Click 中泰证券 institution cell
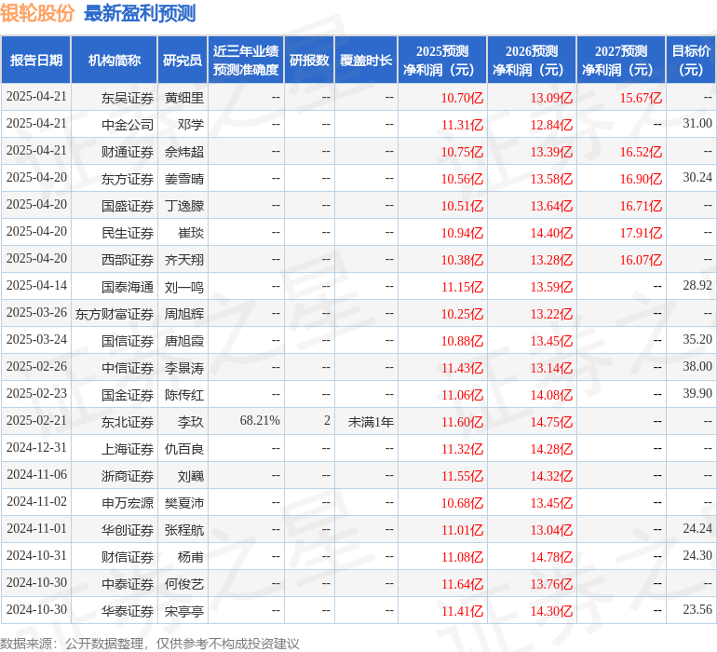 tap(128, 584)
